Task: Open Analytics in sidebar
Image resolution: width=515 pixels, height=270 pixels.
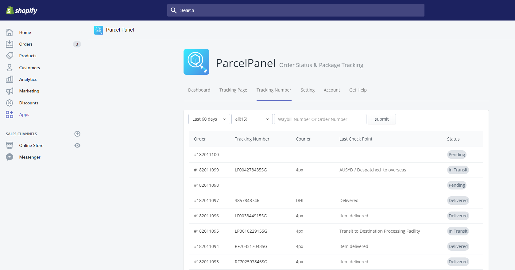Action: click(28, 79)
